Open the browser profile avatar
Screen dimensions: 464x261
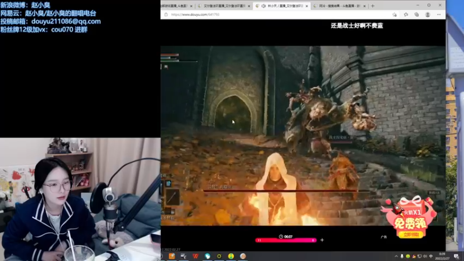pyautogui.click(x=427, y=14)
